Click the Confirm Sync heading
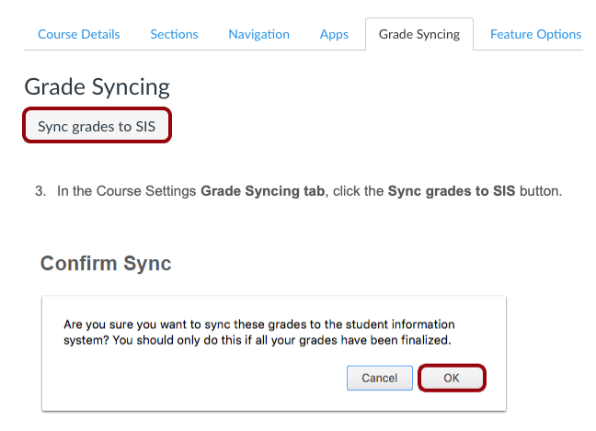Viewport: 596px width, 431px height. pos(106,264)
